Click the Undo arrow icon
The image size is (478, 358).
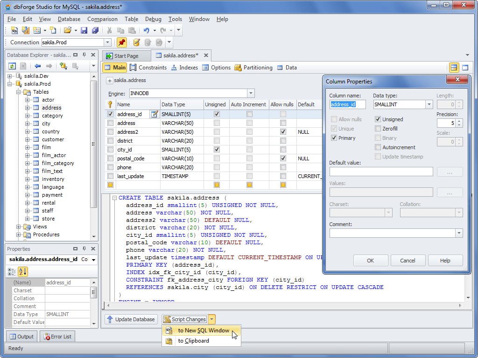click(x=146, y=30)
